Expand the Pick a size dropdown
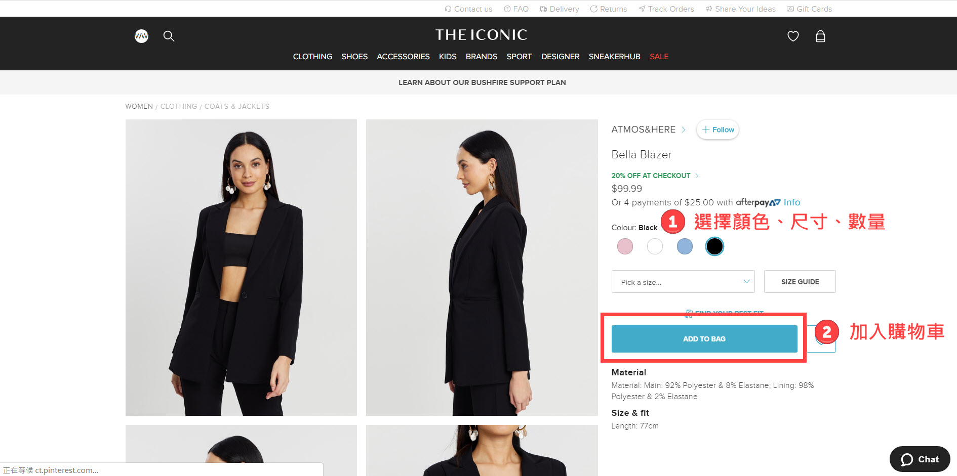Viewport: 957px width, 476px height. click(x=683, y=282)
